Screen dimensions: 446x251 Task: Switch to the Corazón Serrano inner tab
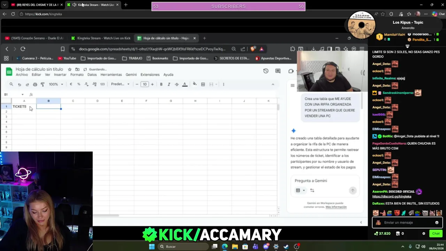click(x=35, y=38)
